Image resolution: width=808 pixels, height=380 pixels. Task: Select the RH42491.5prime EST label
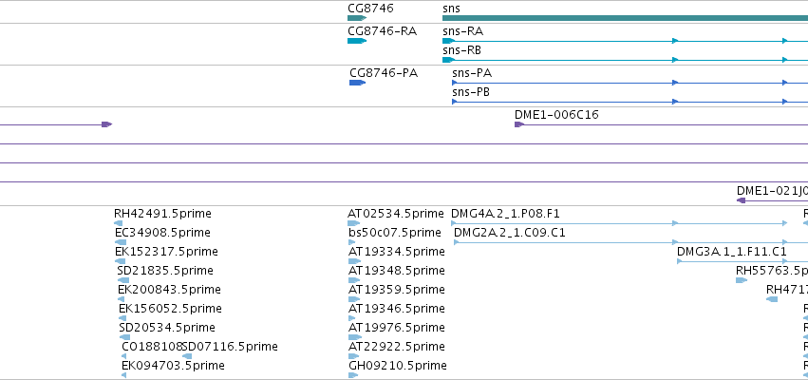point(163,214)
